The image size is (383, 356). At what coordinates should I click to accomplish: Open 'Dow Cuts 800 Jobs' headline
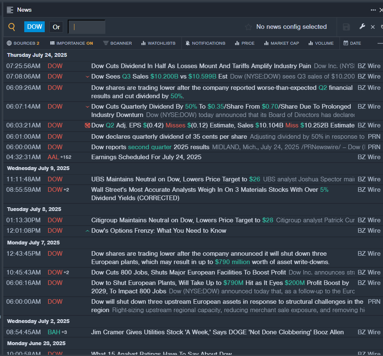click(x=189, y=272)
